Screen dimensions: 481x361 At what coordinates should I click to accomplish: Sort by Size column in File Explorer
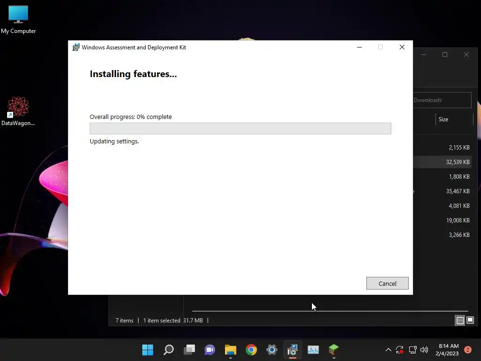click(x=454, y=119)
